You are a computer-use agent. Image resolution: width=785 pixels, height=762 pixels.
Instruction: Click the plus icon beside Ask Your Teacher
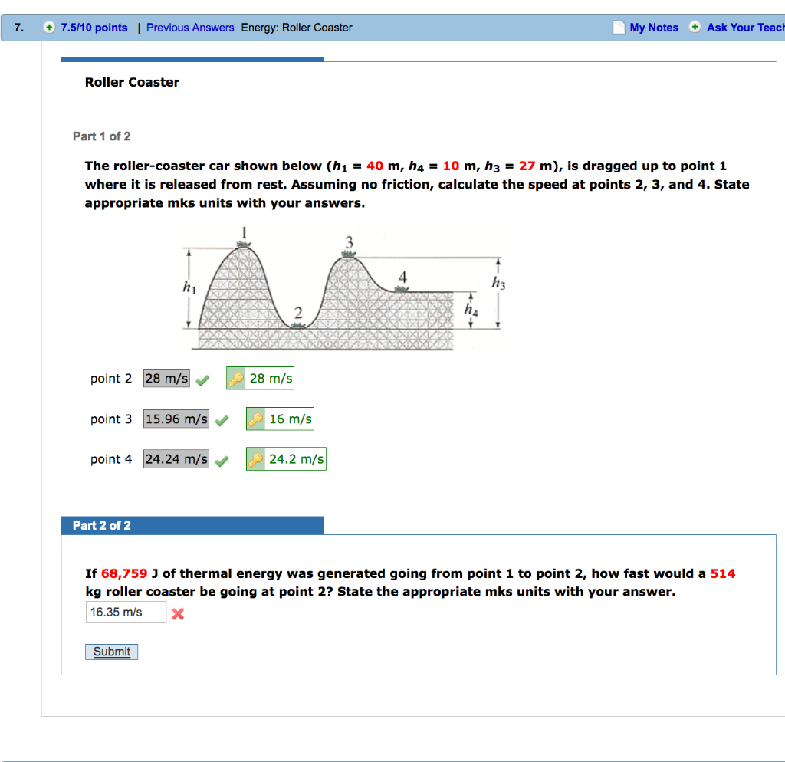(695, 27)
